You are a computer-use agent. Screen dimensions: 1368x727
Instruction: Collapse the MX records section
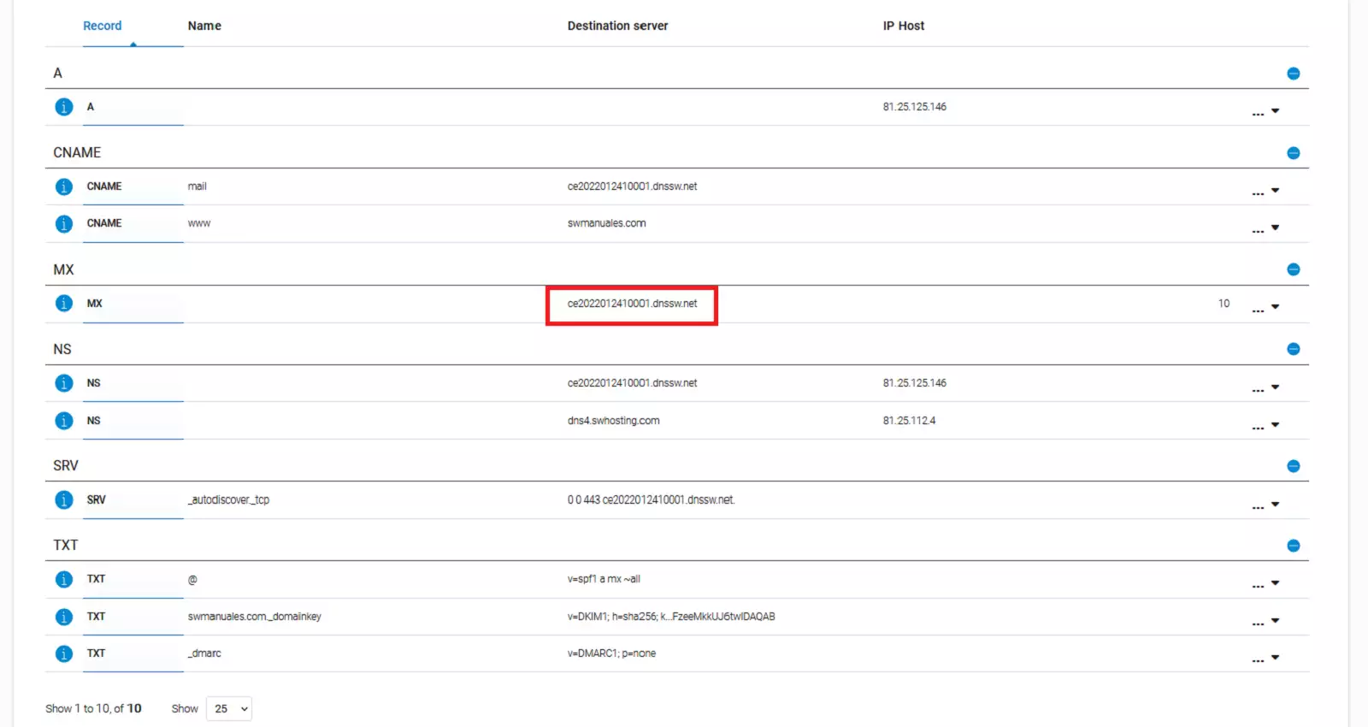pyautogui.click(x=1293, y=269)
